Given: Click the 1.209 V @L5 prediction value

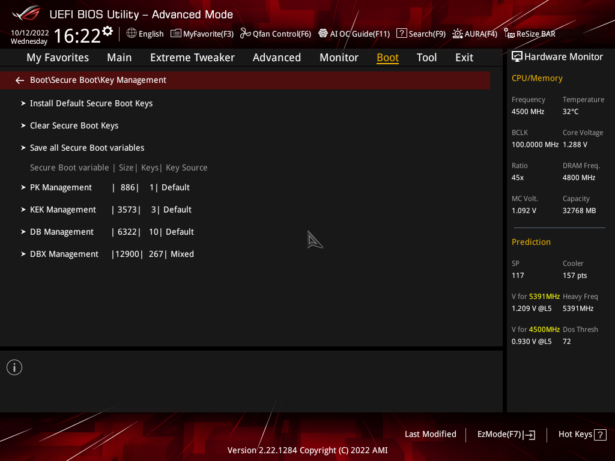Looking at the screenshot, I should [531, 309].
